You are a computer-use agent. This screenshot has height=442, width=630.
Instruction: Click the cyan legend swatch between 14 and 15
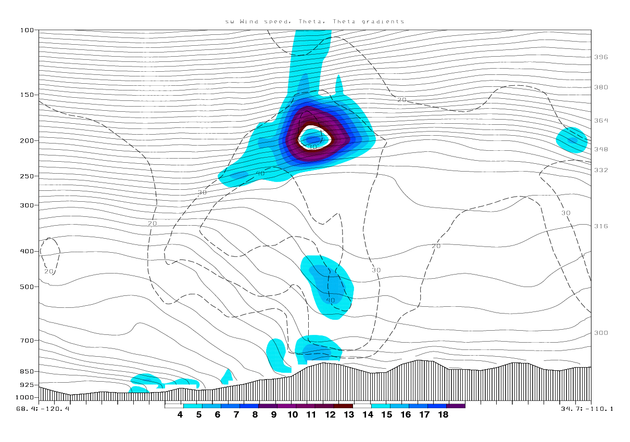click(x=381, y=406)
